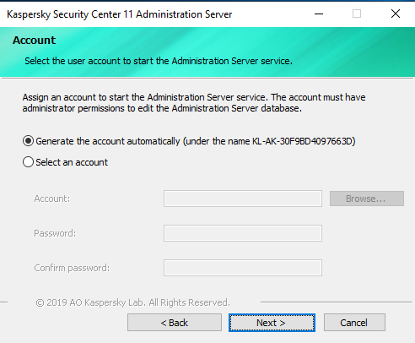Go to the previous step with < Back
Image resolution: width=415 pixels, height=343 pixels.
coord(175,323)
